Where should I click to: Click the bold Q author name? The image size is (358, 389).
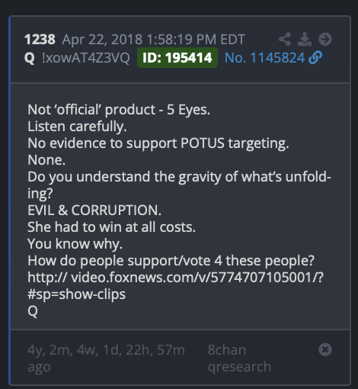pyautogui.click(x=30, y=58)
